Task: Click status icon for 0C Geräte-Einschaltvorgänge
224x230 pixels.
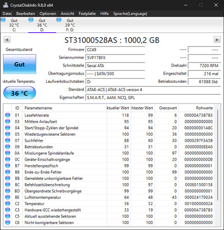Action: [x=8, y=159]
